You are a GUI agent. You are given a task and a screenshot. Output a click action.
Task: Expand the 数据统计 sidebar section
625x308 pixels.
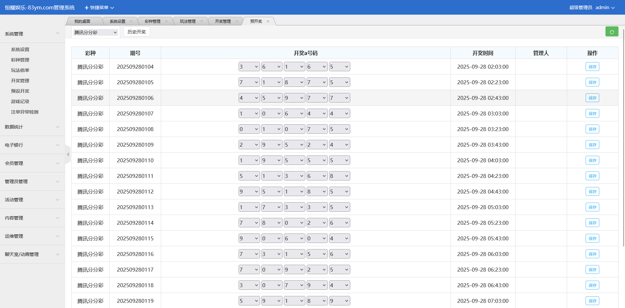[x=32, y=127]
